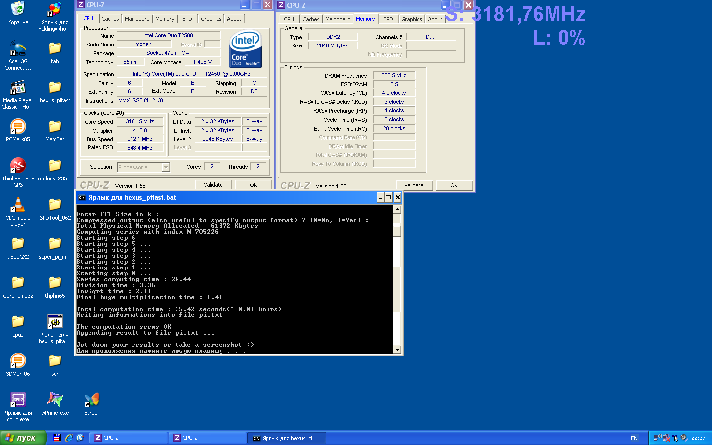Click Validate in right CPU-Z window
Image resolution: width=712 pixels, height=445 pixels.
tap(414, 185)
